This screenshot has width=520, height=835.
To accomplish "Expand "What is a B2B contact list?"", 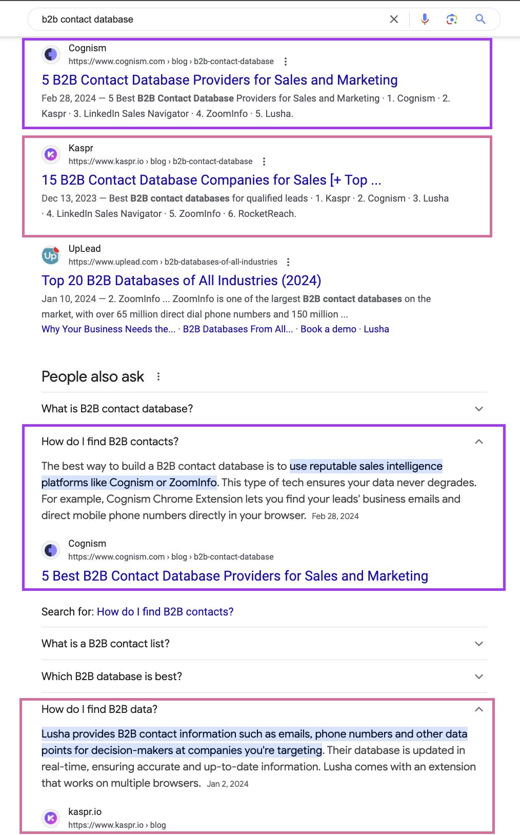I will (x=478, y=644).
